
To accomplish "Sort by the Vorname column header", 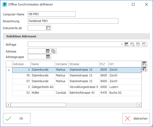I will (62, 64).
